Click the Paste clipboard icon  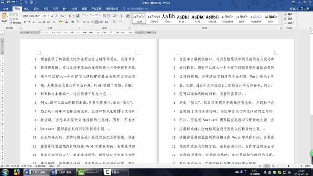[4, 16]
